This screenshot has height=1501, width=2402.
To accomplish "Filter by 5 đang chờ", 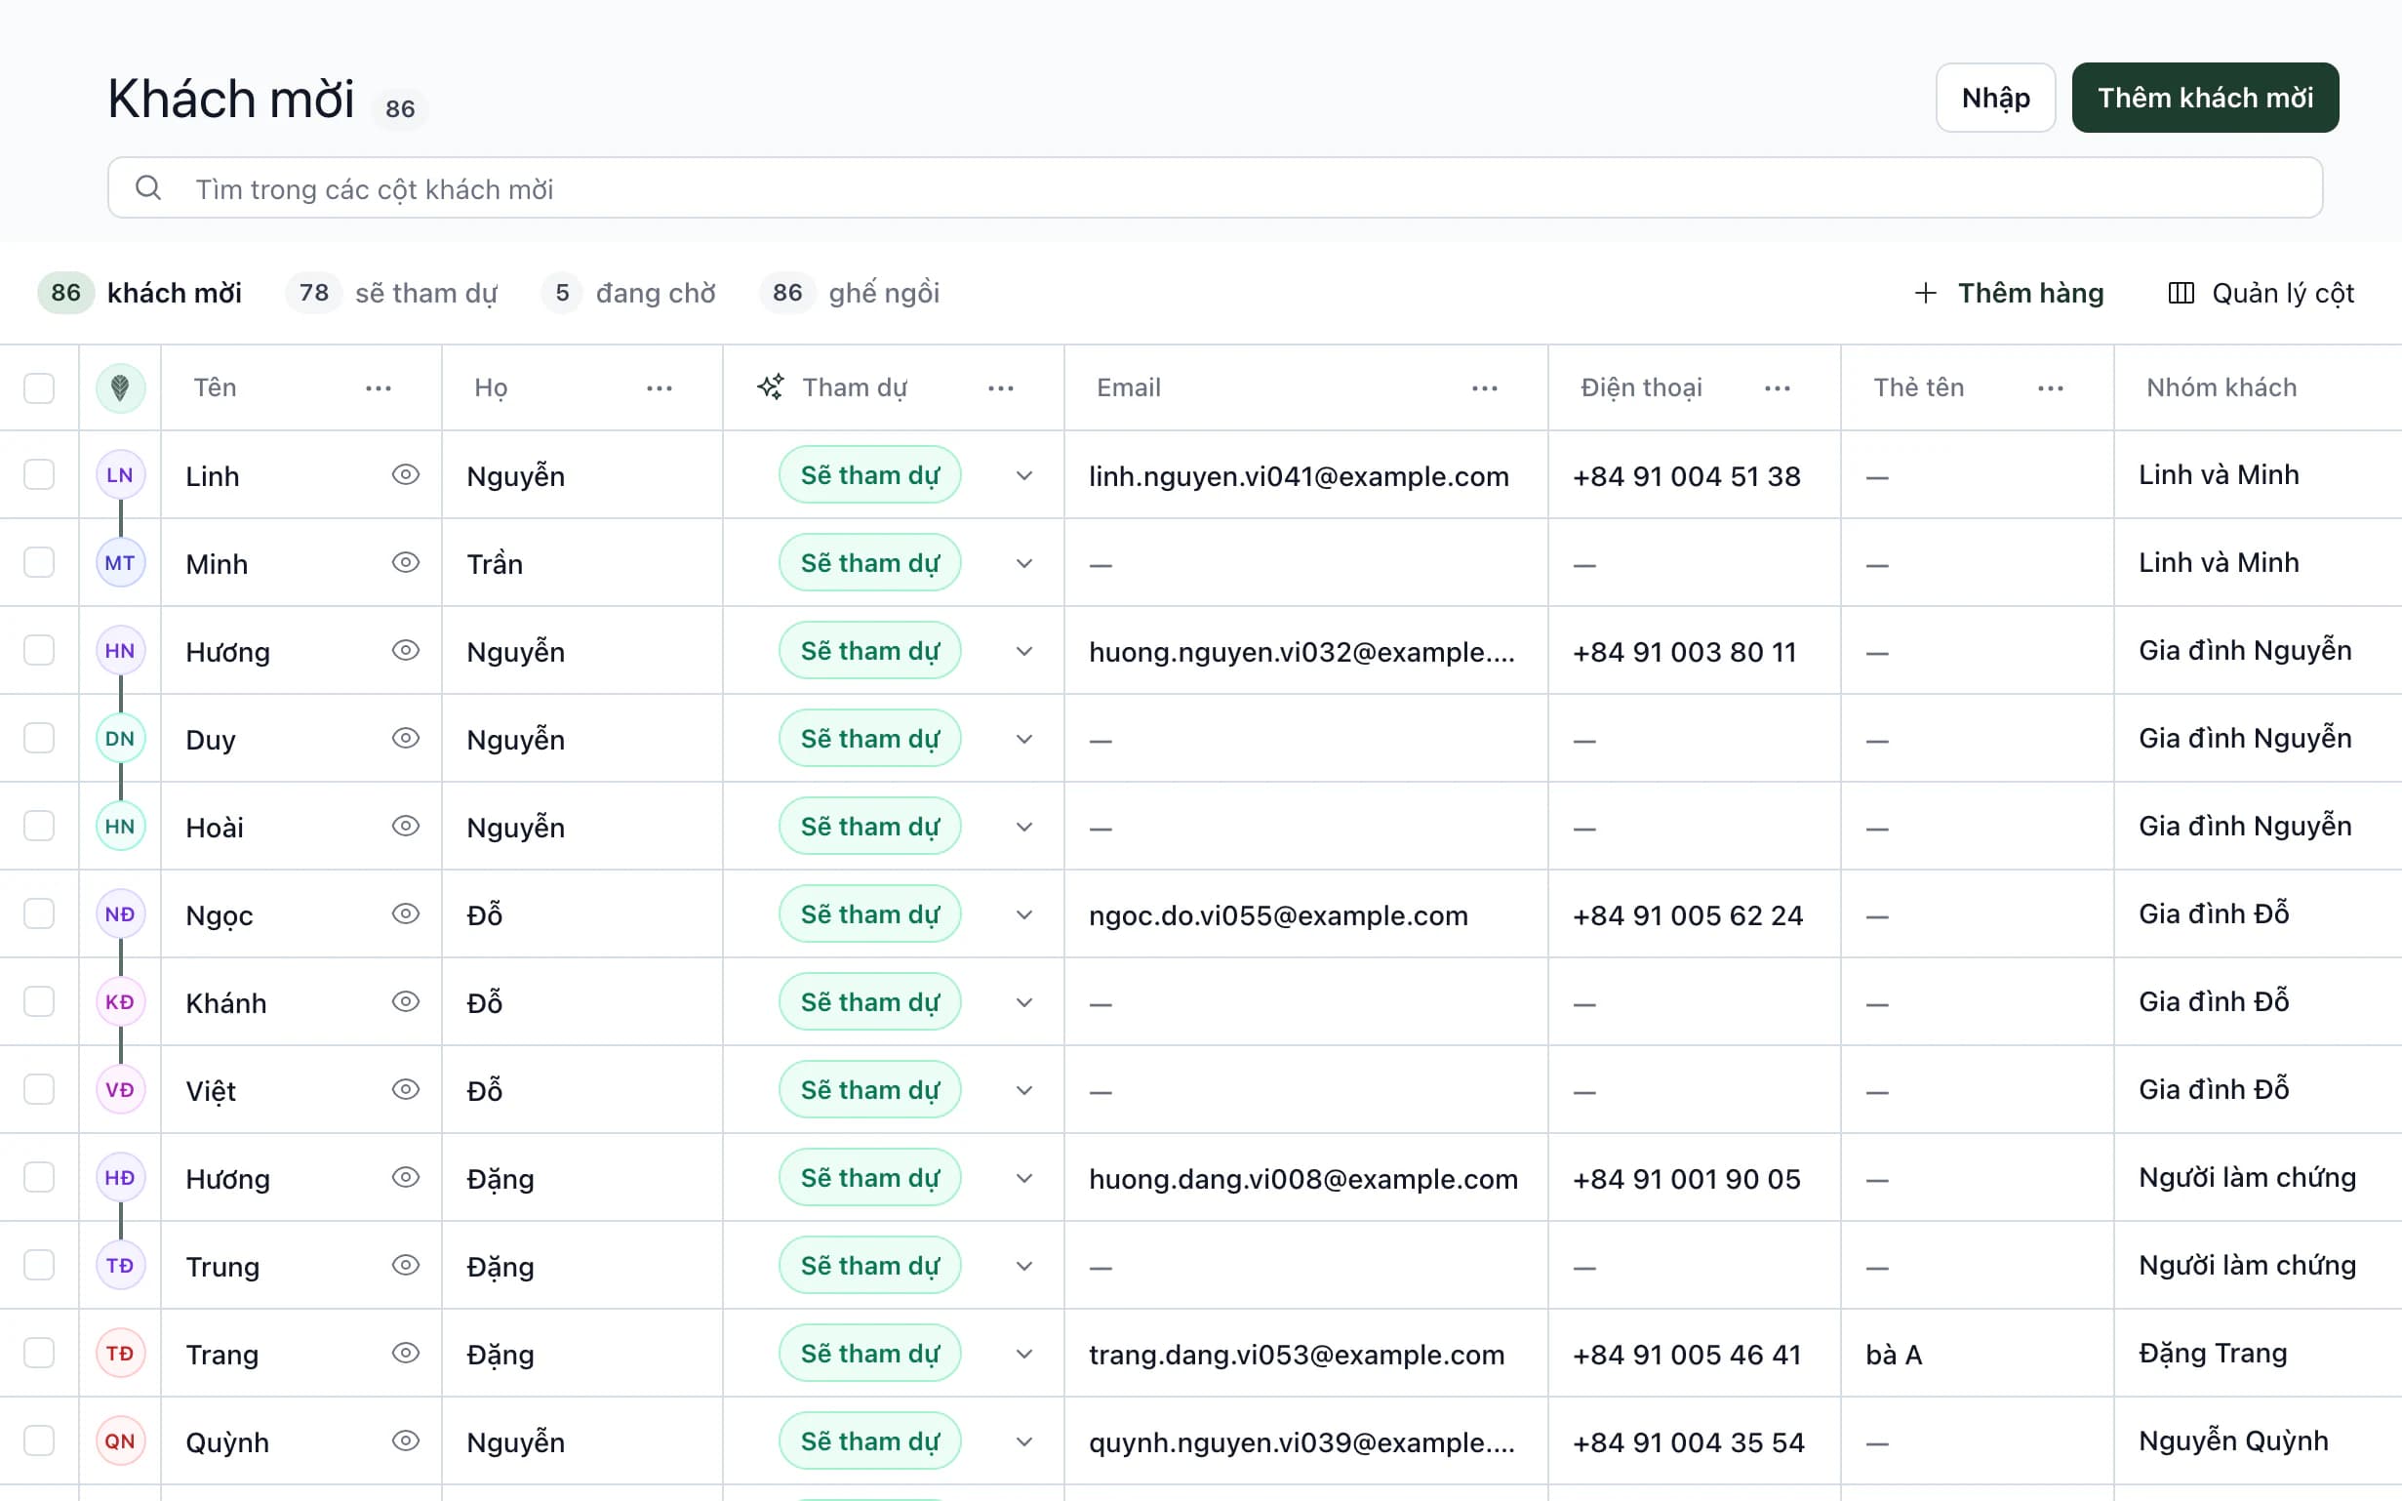I will [629, 293].
